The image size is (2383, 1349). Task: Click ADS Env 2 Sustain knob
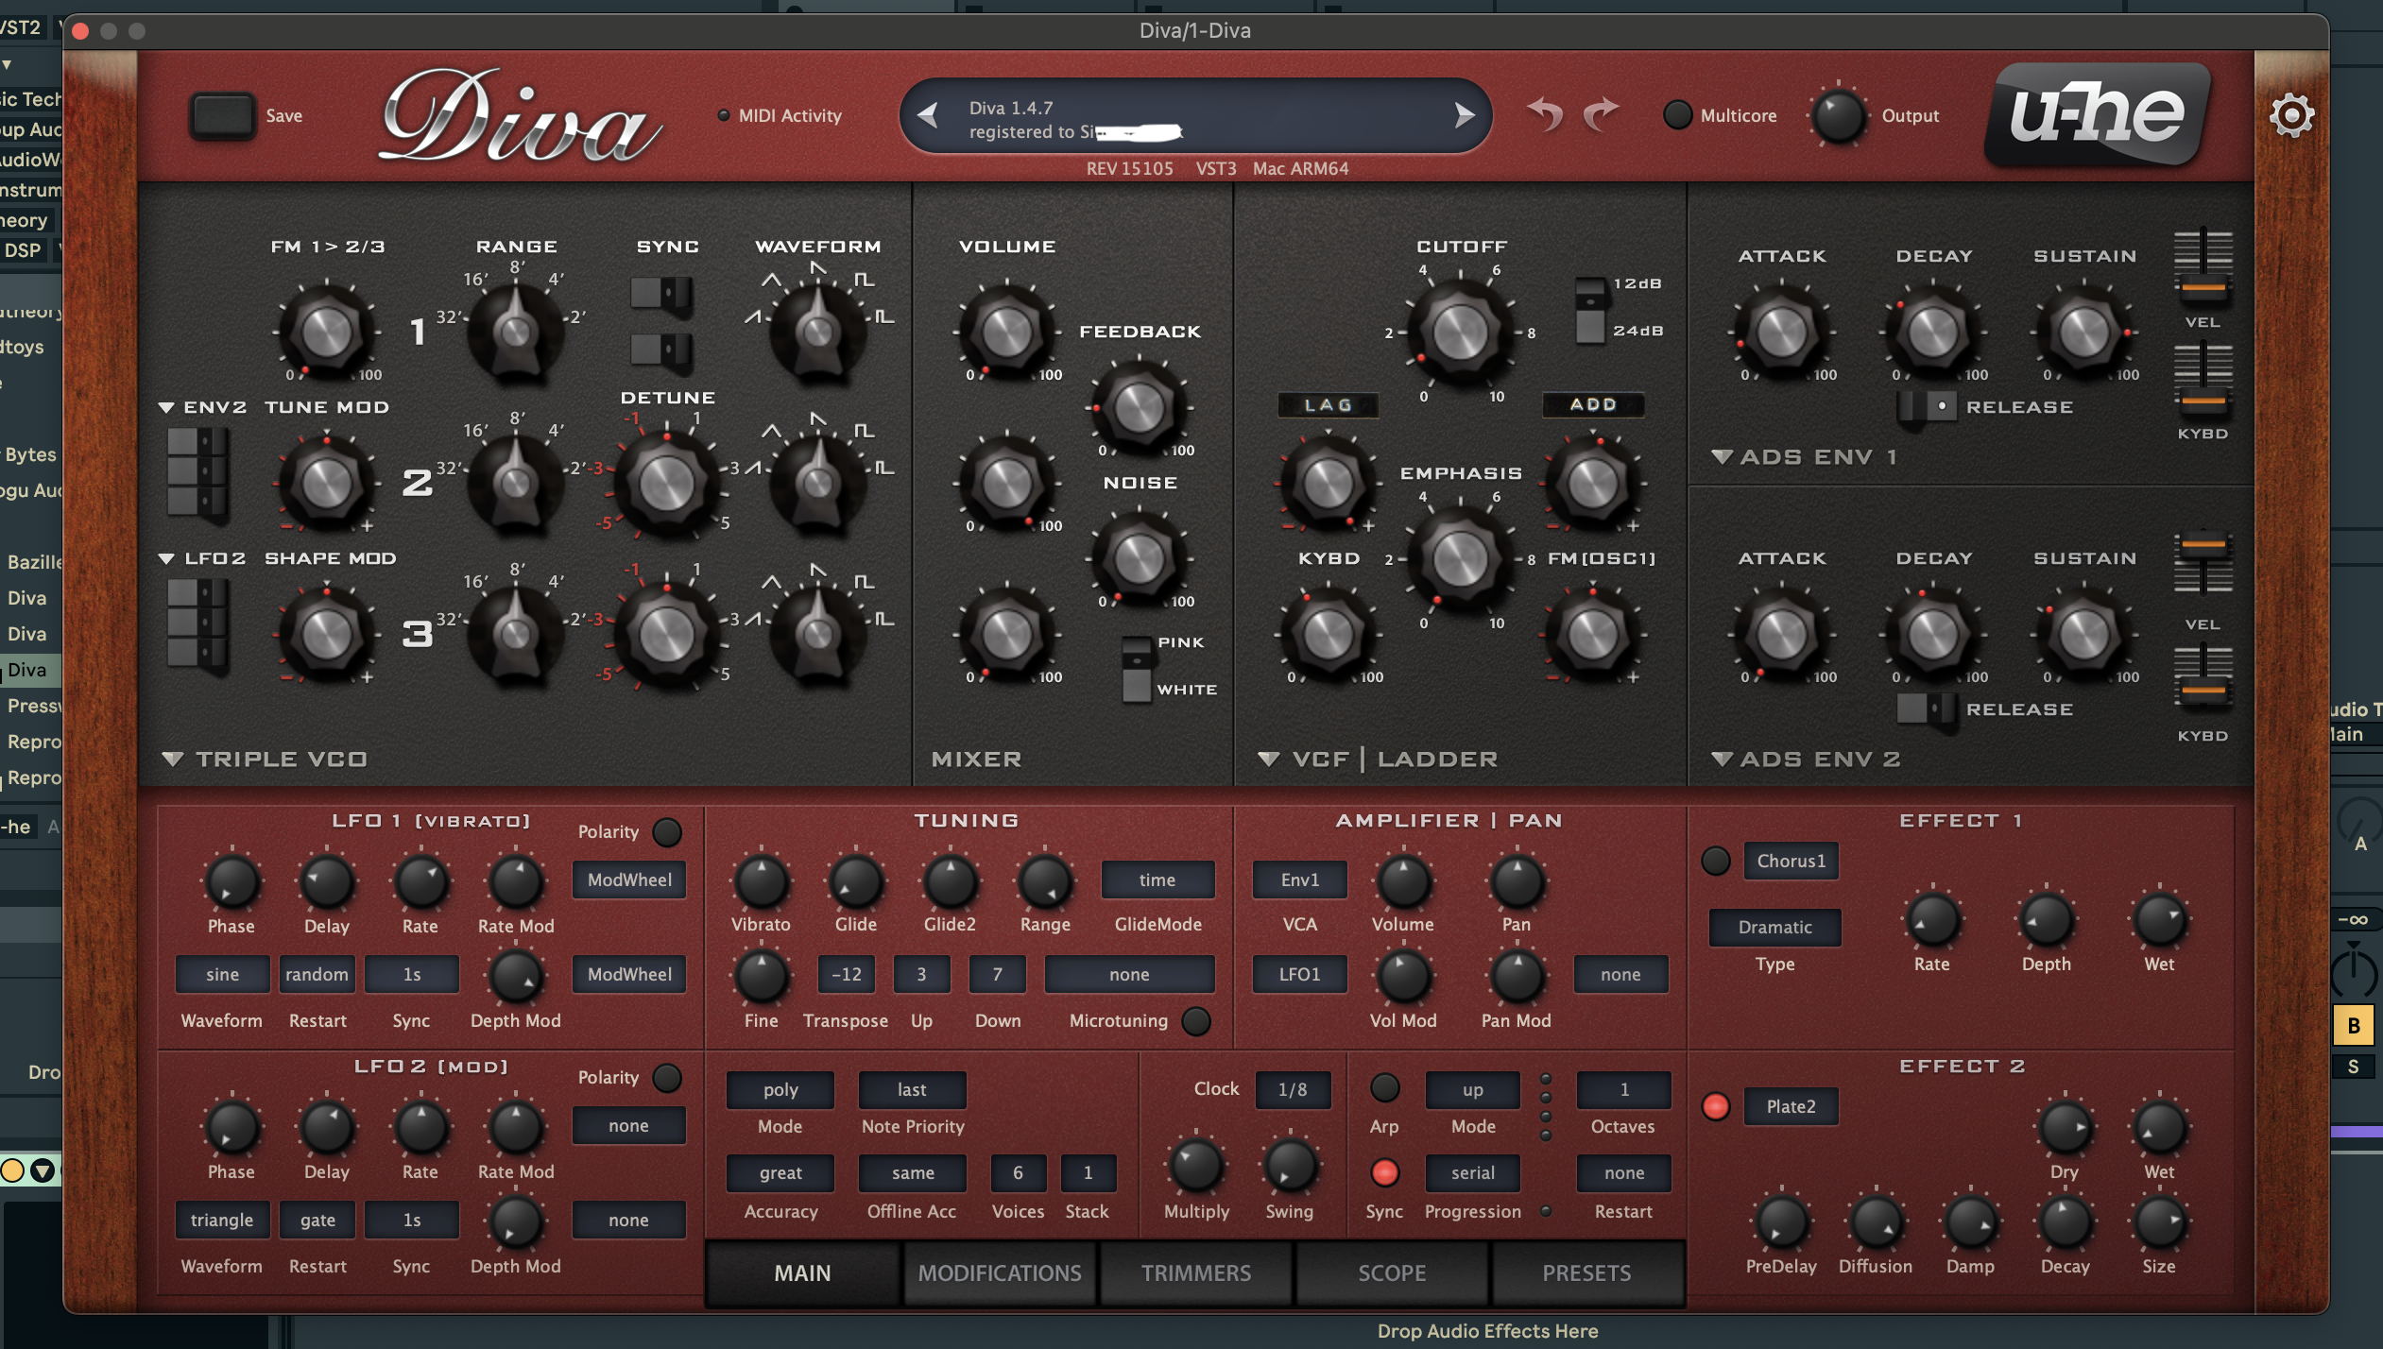(2084, 634)
